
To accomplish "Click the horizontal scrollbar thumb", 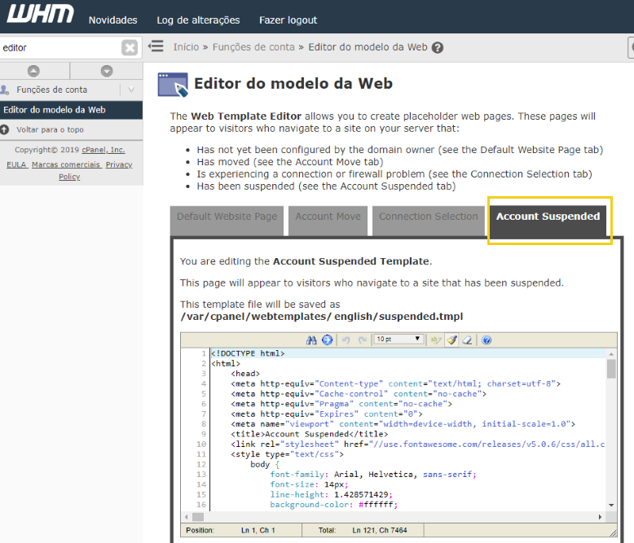I will pyautogui.click(x=198, y=517).
